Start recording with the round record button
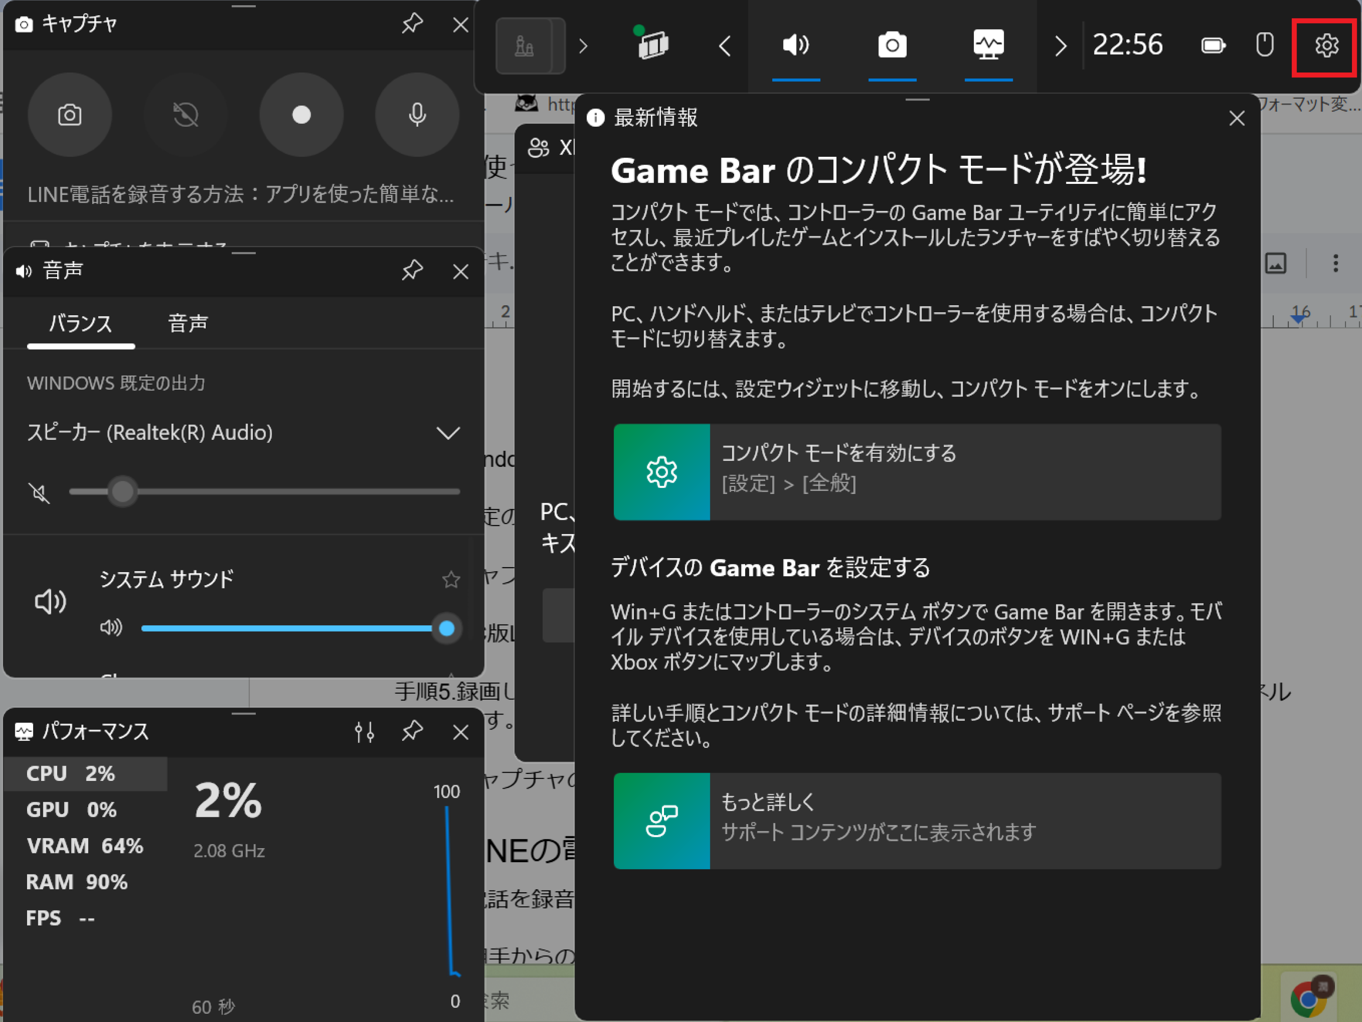The height and width of the screenshot is (1022, 1362). click(x=301, y=114)
